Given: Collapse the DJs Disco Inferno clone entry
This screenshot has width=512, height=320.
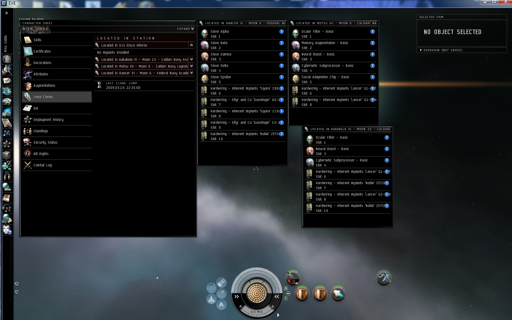Looking at the screenshot, I should click(x=191, y=45).
